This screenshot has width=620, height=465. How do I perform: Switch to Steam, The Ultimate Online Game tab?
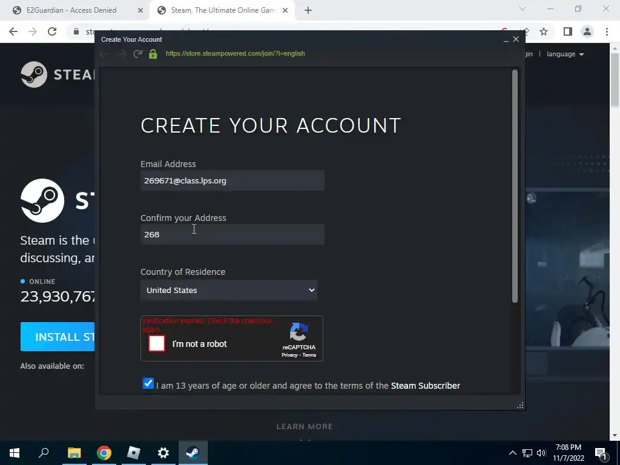tap(222, 10)
